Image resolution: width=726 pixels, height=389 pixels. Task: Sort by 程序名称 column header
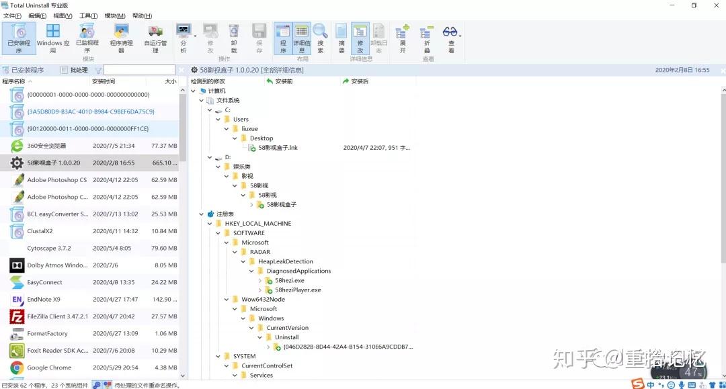coord(45,81)
